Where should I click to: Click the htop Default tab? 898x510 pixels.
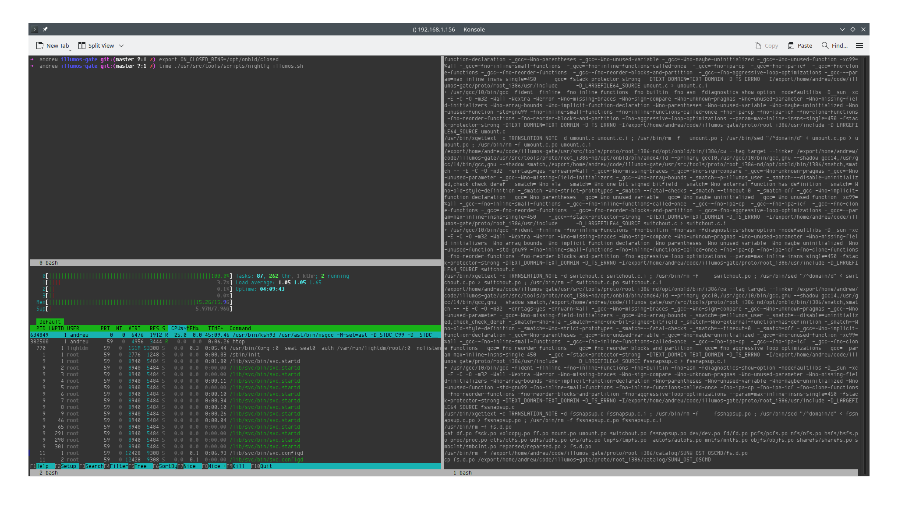(50, 322)
